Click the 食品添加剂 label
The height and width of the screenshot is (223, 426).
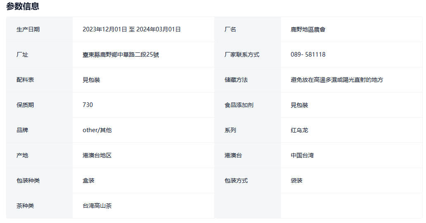[239, 105]
